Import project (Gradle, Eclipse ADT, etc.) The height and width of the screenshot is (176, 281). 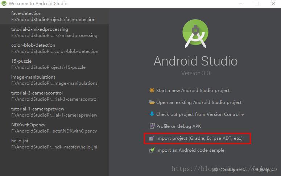point(199,138)
